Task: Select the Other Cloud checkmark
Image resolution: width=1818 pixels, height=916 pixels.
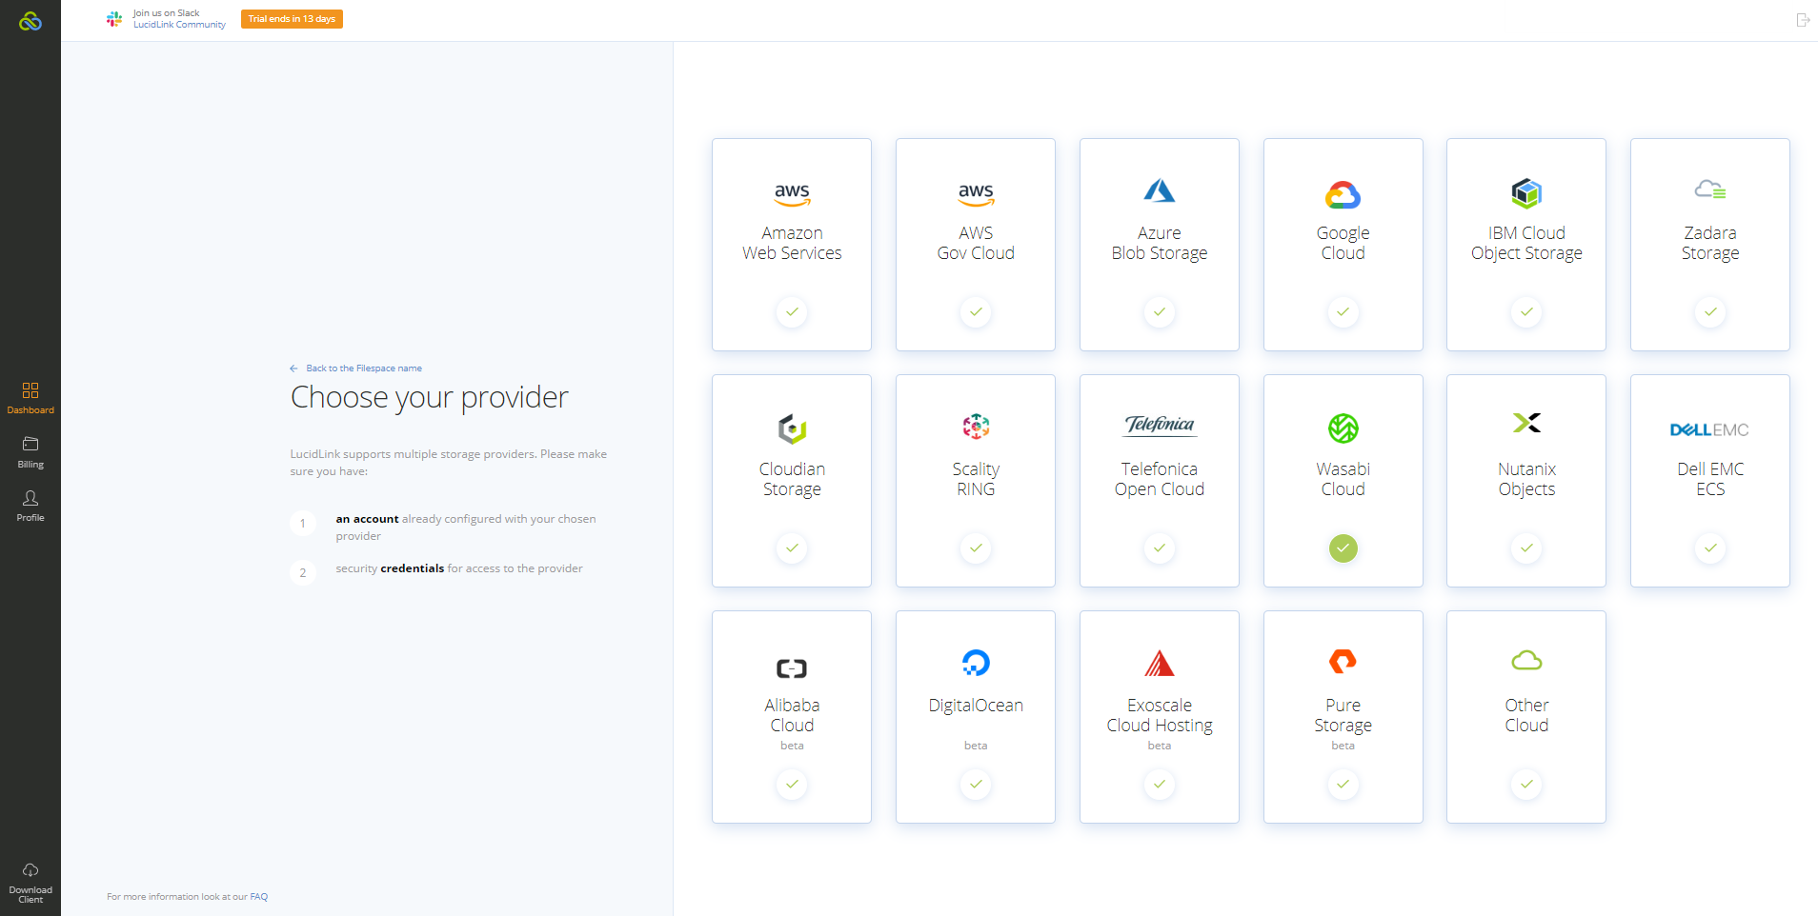Action: (1526, 785)
